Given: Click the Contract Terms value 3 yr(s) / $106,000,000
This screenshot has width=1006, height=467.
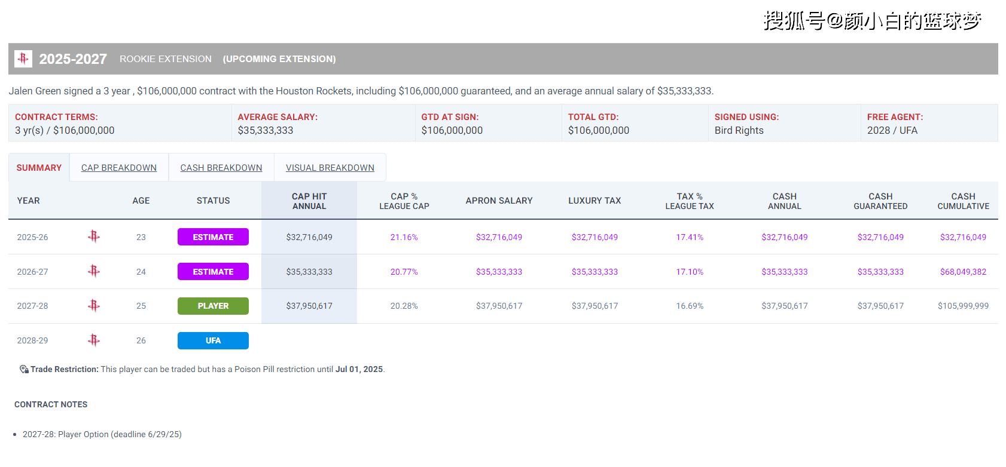Looking at the screenshot, I should (x=65, y=130).
